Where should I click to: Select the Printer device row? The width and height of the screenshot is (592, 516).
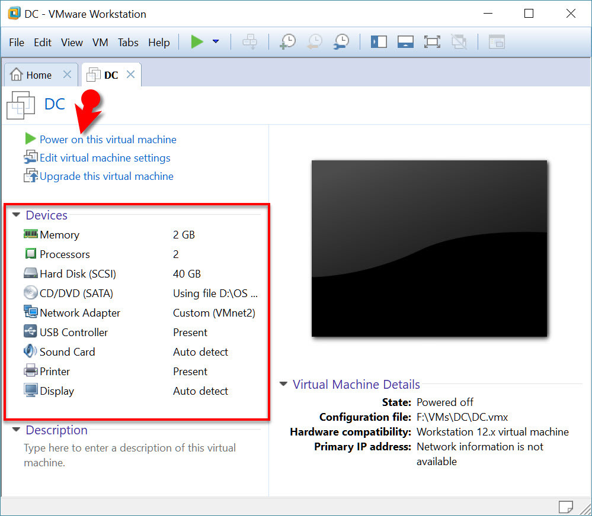tap(142, 372)
